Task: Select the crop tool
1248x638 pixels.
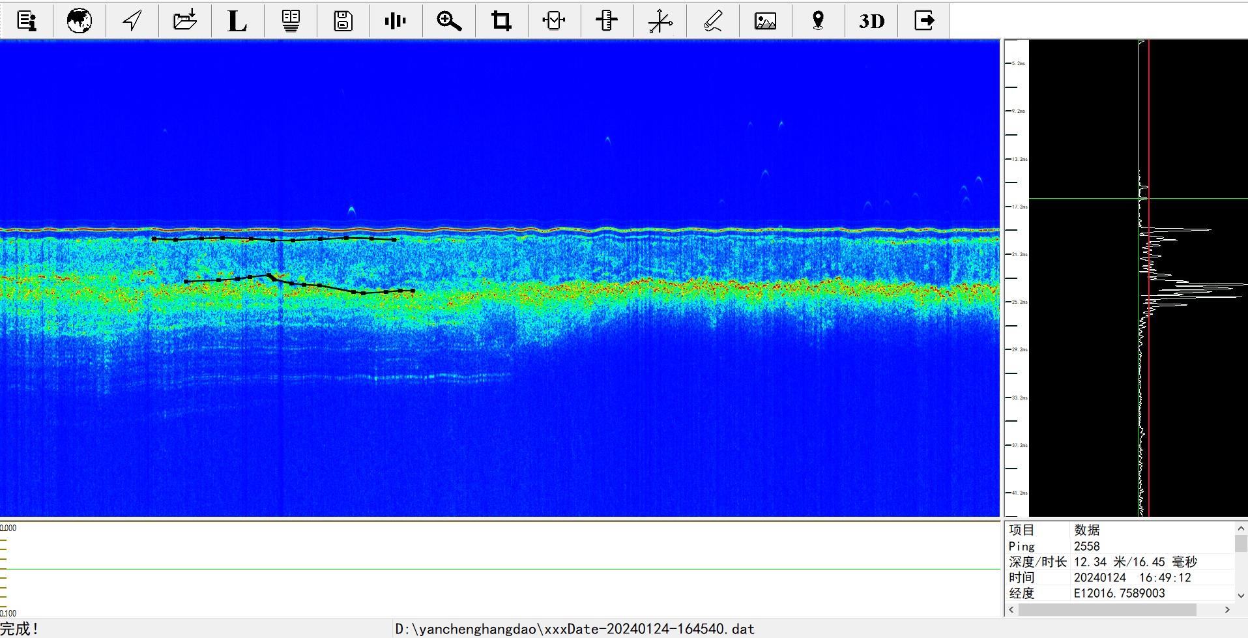Action: pyautogui.click(x=501, y=21)
